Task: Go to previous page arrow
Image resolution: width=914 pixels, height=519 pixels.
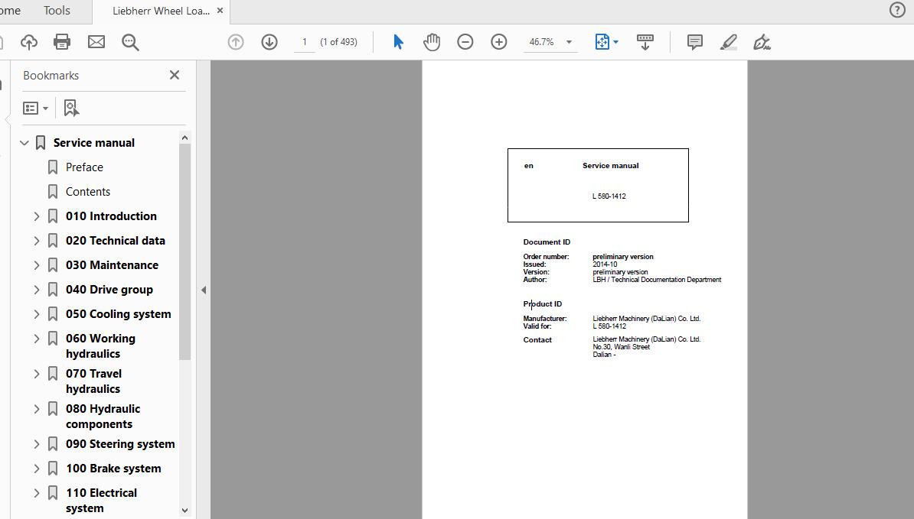Action: (x=236, y=42)
